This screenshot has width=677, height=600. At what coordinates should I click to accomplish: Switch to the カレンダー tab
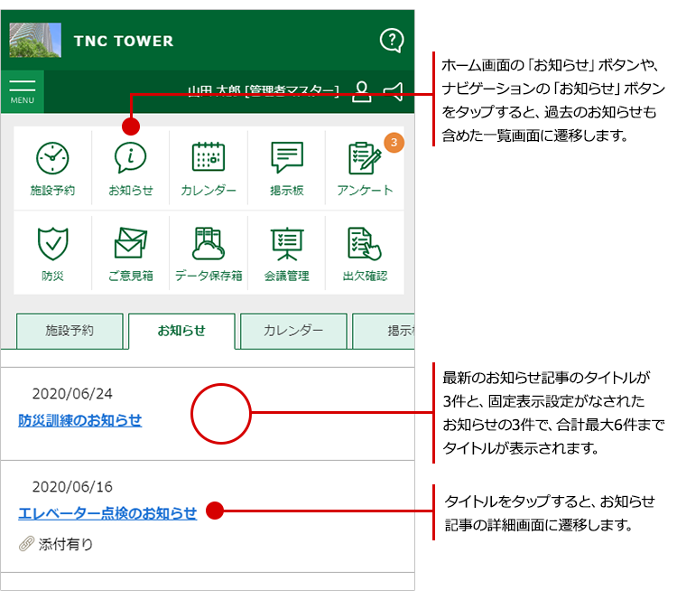(293, 331)
